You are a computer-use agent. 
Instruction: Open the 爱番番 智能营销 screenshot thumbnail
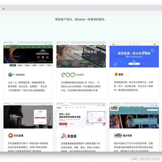point(81,115)
